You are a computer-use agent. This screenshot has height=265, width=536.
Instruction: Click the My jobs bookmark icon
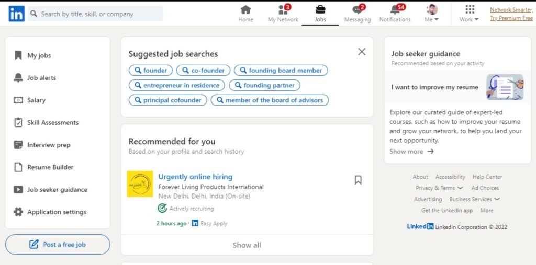pyautogui.click(x=18, y=55)
